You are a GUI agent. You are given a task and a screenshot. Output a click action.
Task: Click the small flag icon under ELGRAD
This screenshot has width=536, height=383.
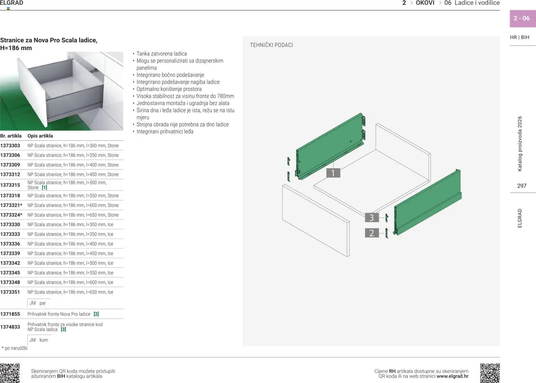click(x=8, y=8)
